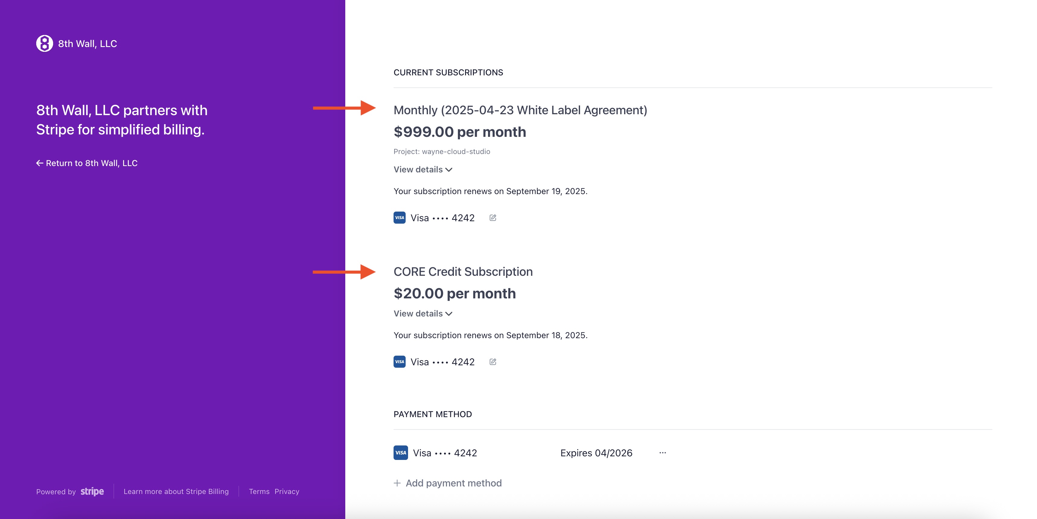The image size is (1037, 519).
Task: Select the Visa 4242 saved payment method row
Action: [x=445, y=453]
